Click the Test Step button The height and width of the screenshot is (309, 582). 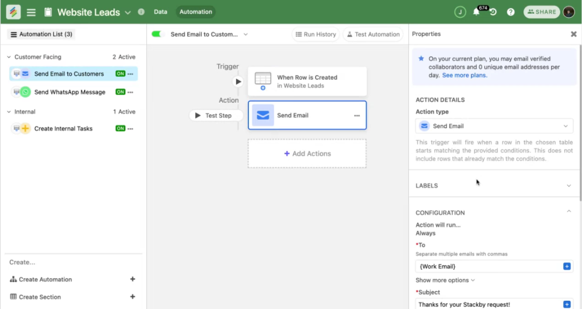[216, 116]
